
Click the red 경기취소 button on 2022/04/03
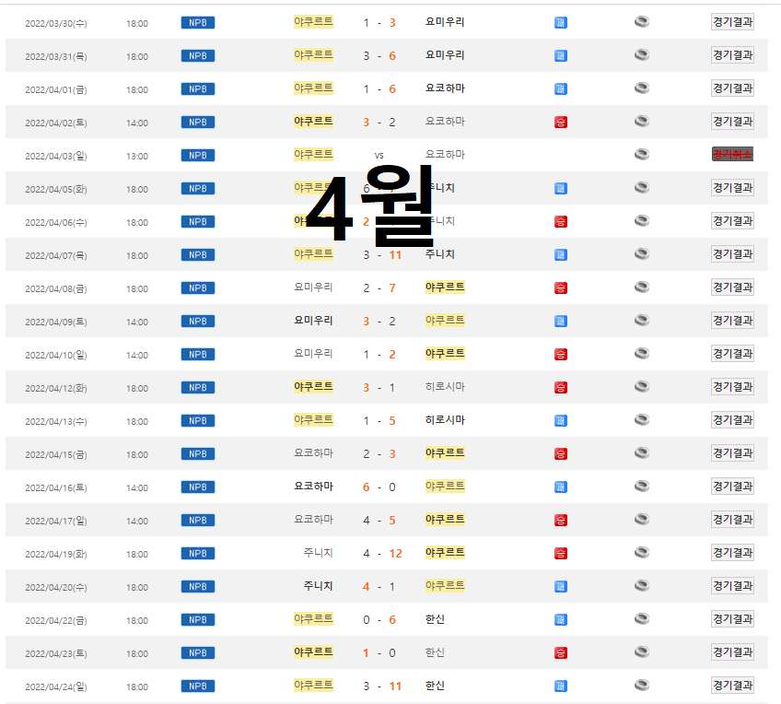[732, 155]
